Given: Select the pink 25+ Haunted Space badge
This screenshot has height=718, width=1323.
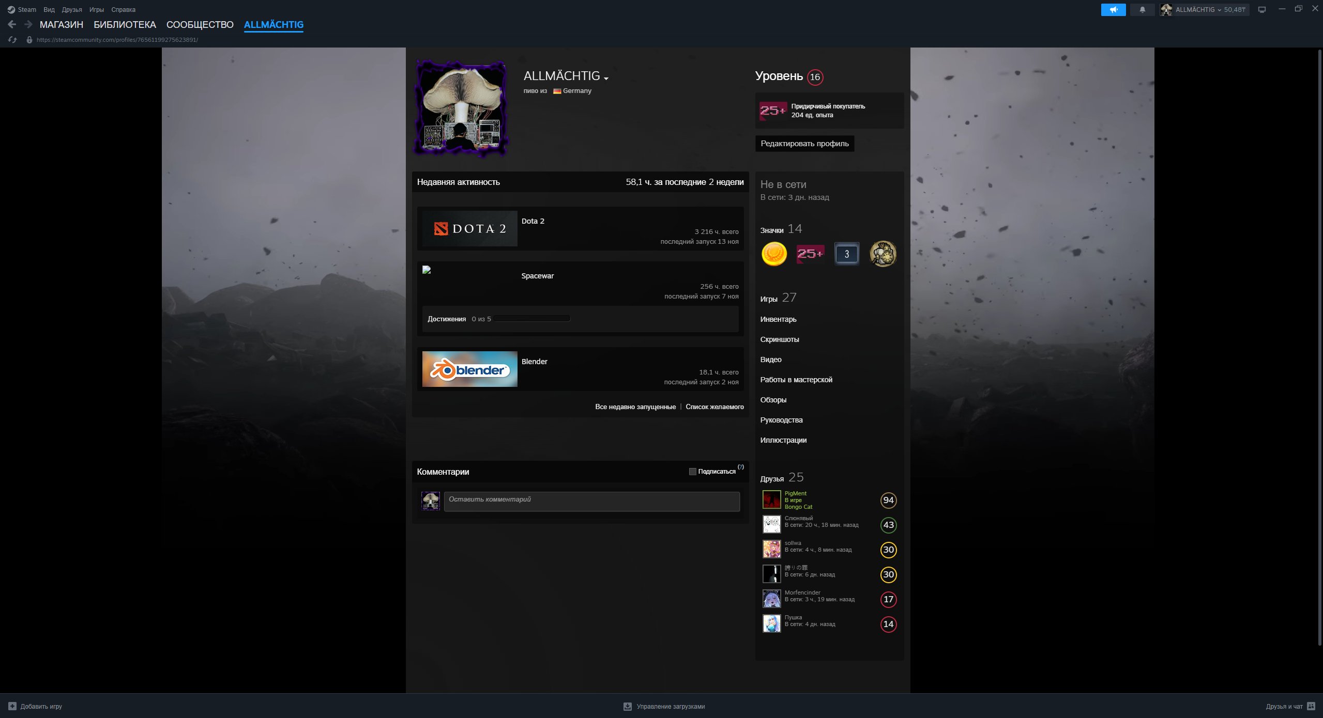Looking at the screenshot, I should click(x=810, y=254).
